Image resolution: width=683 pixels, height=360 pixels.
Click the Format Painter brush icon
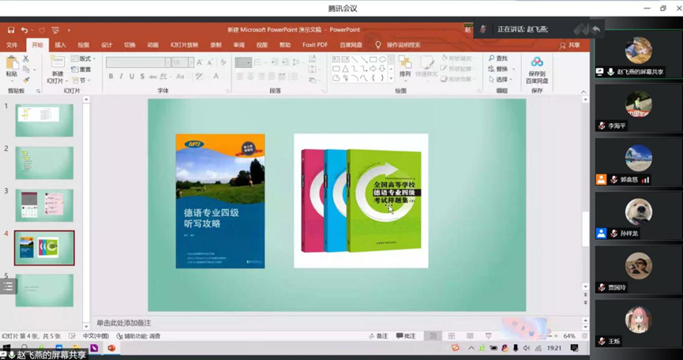pyautogui.click(x=26, y=80)
